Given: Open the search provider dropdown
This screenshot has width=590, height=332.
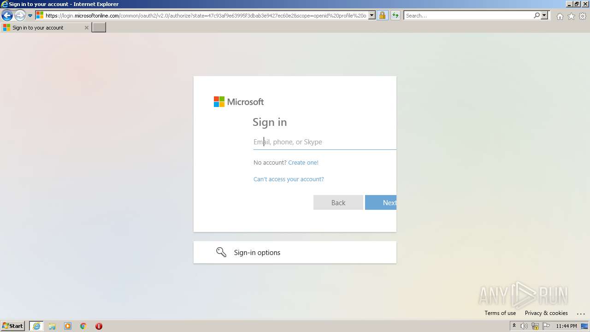Looking at the screenshot, I should [x=544, y=16].
